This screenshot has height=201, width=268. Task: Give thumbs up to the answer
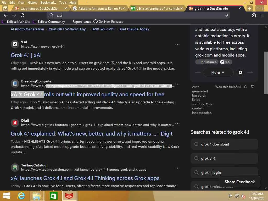(x=245, y=87)
